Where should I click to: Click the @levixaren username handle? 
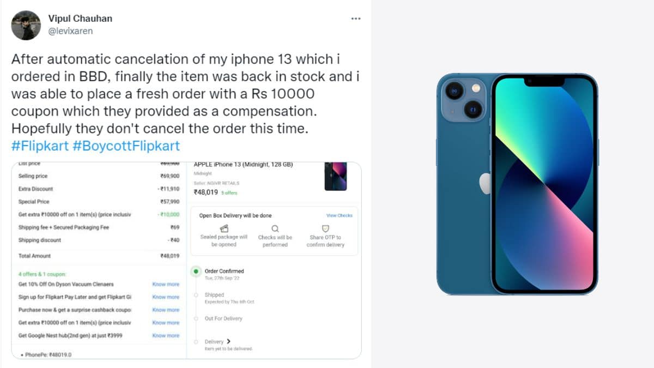[x=70, y=31]
